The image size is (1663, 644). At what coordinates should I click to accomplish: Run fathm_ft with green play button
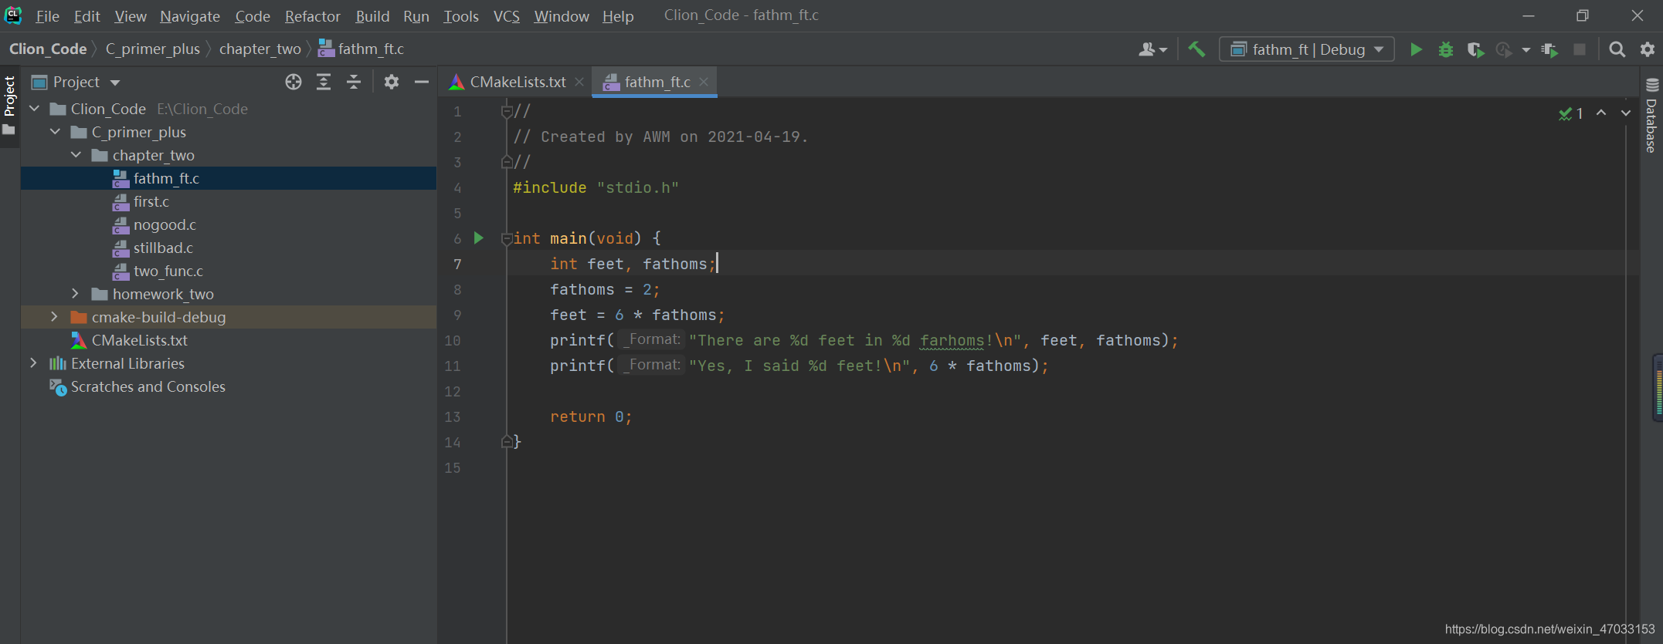[x=1416, y=49]
